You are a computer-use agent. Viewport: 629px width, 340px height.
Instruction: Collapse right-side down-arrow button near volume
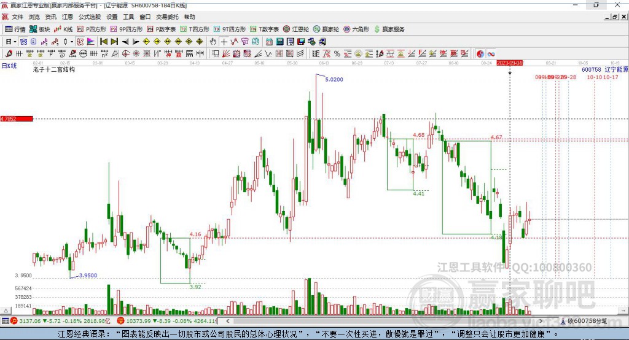[623, 311]
